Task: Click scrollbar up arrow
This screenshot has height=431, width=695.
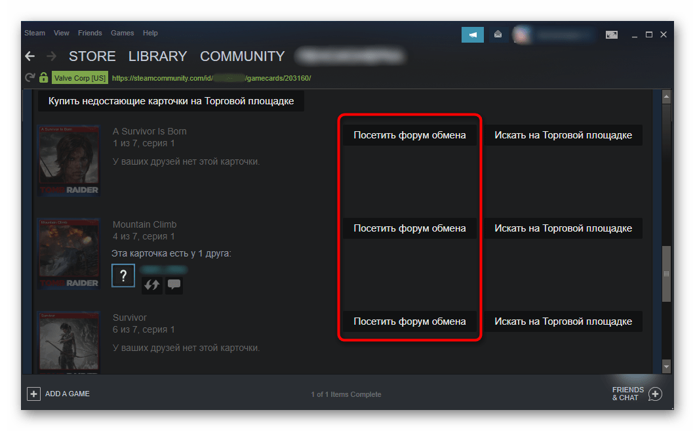Action: (x=666, y=96)
